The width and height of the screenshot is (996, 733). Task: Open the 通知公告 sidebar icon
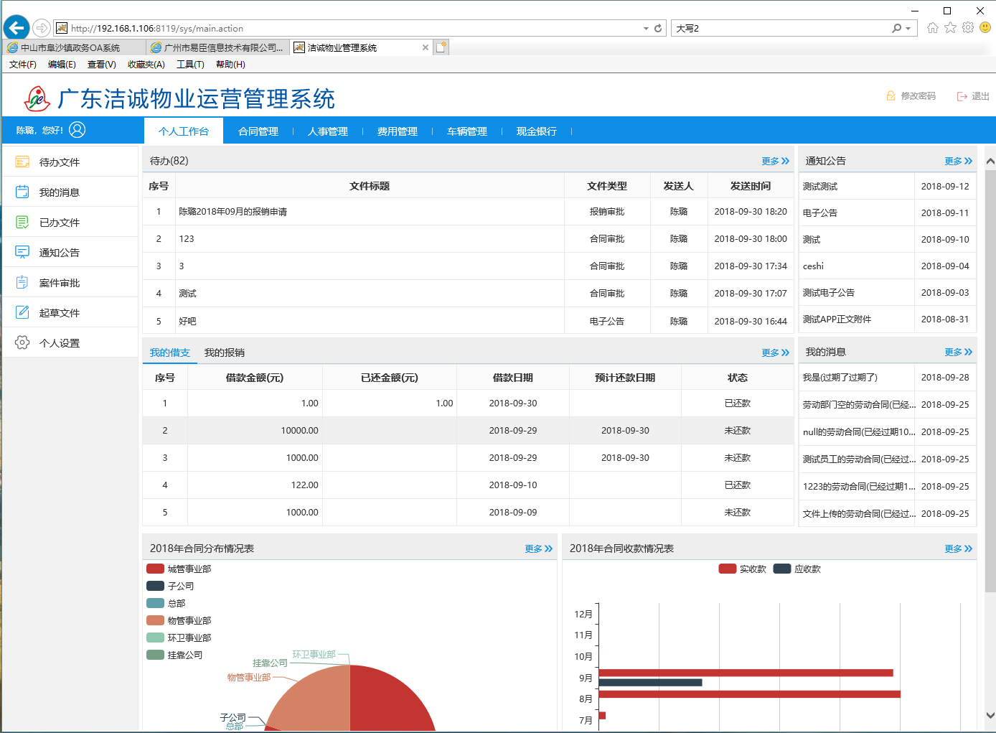point(22,253)
